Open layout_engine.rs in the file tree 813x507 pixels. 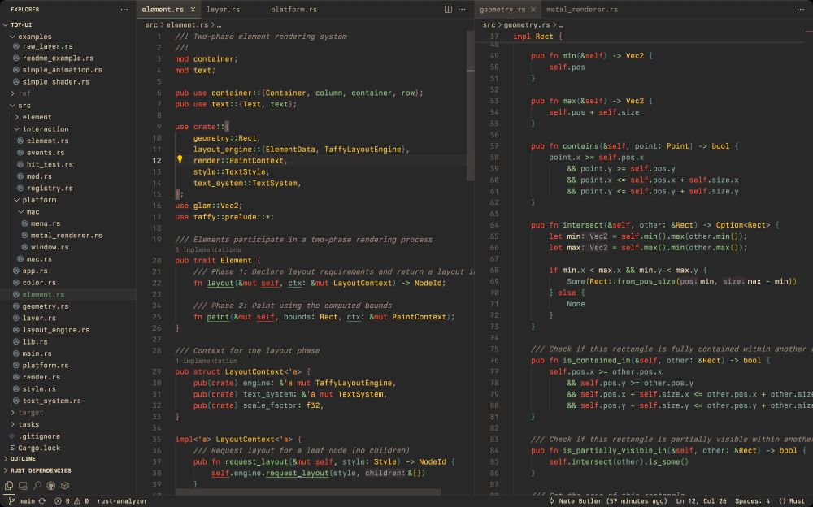[x=56, y=330]
